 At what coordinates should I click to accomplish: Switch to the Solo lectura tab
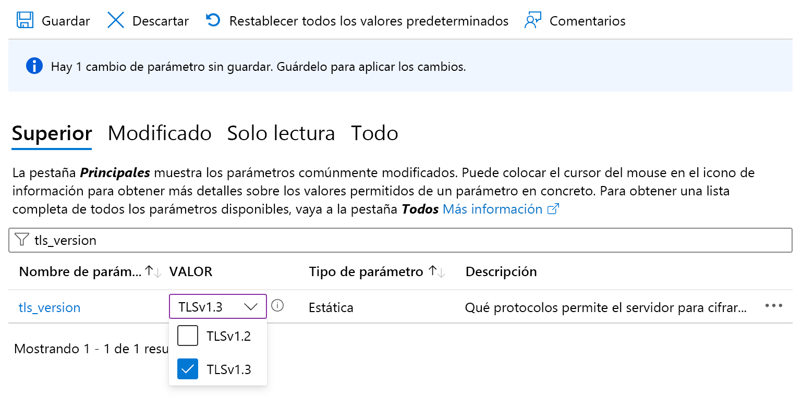pyautogui.click(x=281, y=133)
